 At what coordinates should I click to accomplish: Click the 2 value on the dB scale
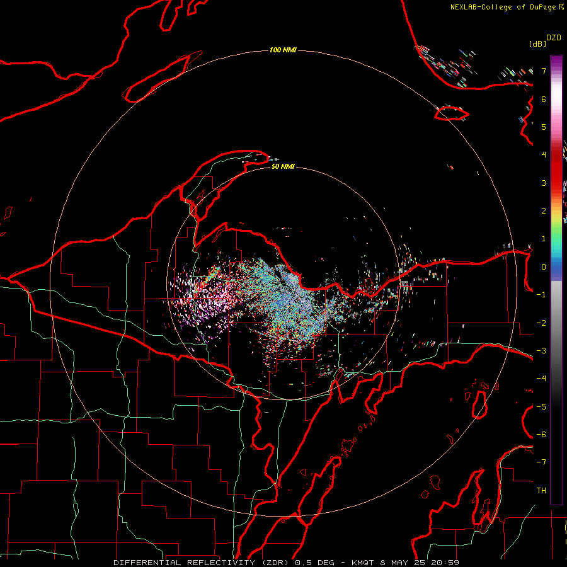coord(544,211)
